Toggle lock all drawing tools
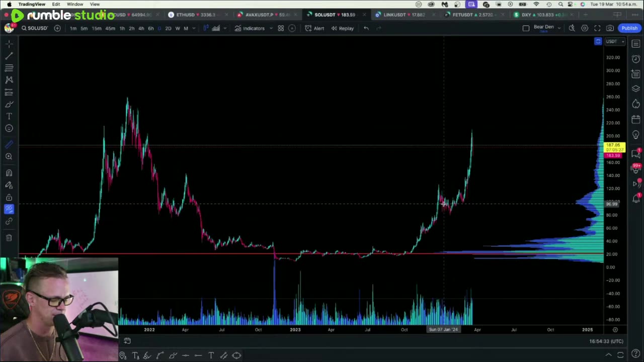 (9, 197)
